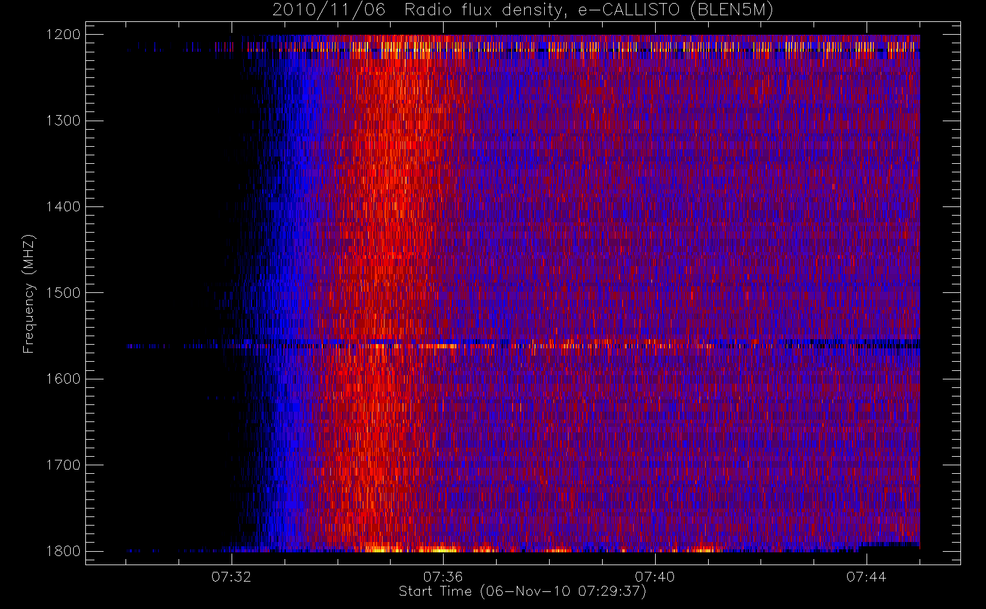The height and width of the screenshot is (609, 986).
Task: Click the 07:40 time tick label
Action: (655, 577)
